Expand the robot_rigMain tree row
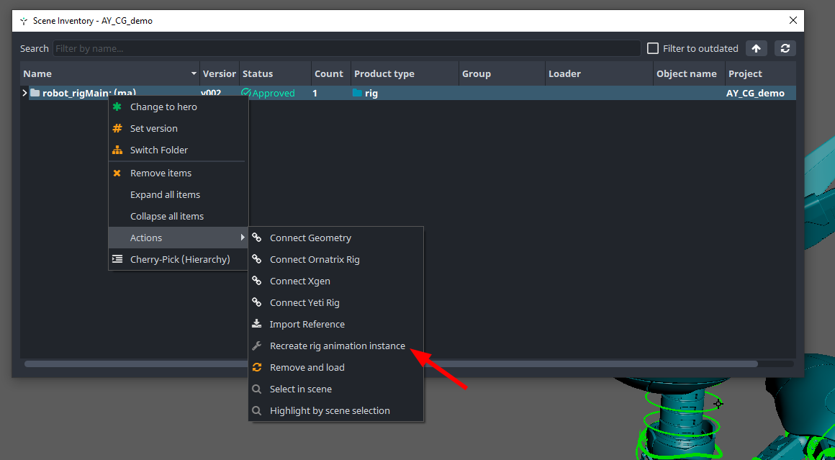Image resolution: width=835 pixels, height=460 pixels. pyautogui.click(x=24, y=93)
